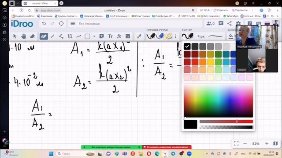Viewport: 282px width, 158px height.
Task: Undo the last board action
Action: click(44, 23)
